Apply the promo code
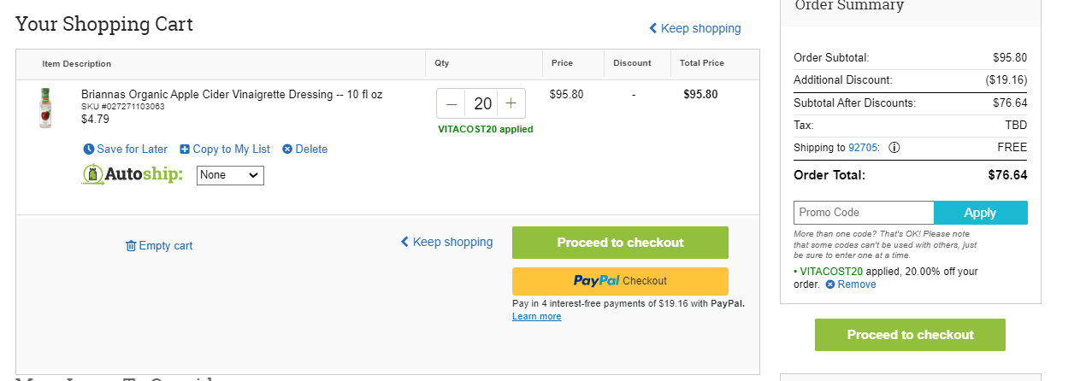 pos(981,213)
